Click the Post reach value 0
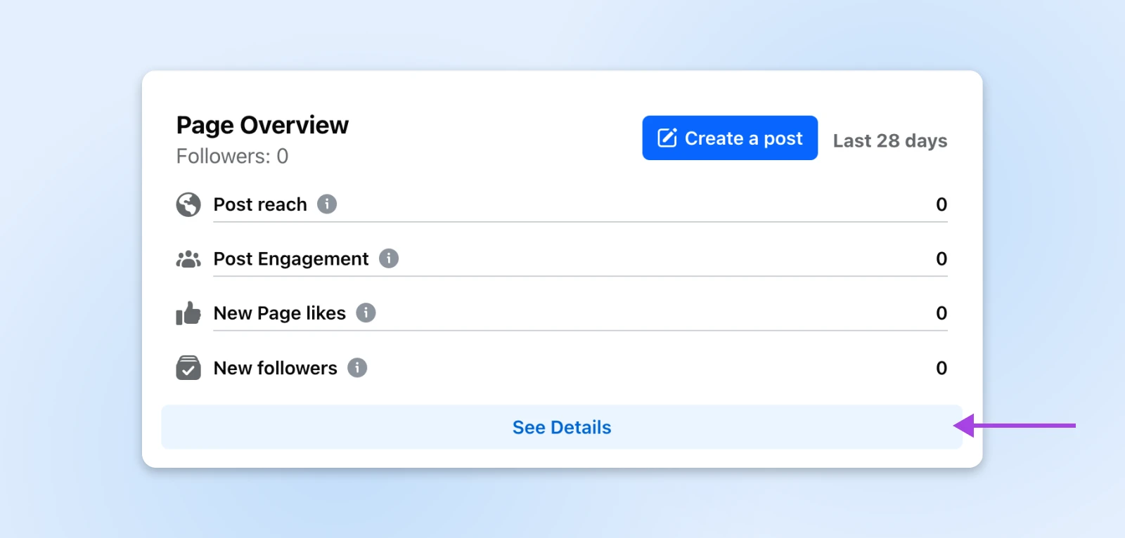The height and width of the screenshot is (538, 1125). [941, 204]
